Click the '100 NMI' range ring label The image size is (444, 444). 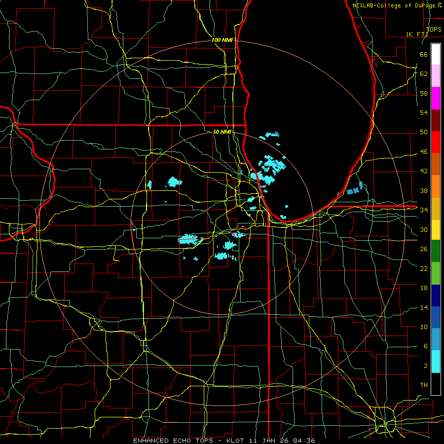222,40
